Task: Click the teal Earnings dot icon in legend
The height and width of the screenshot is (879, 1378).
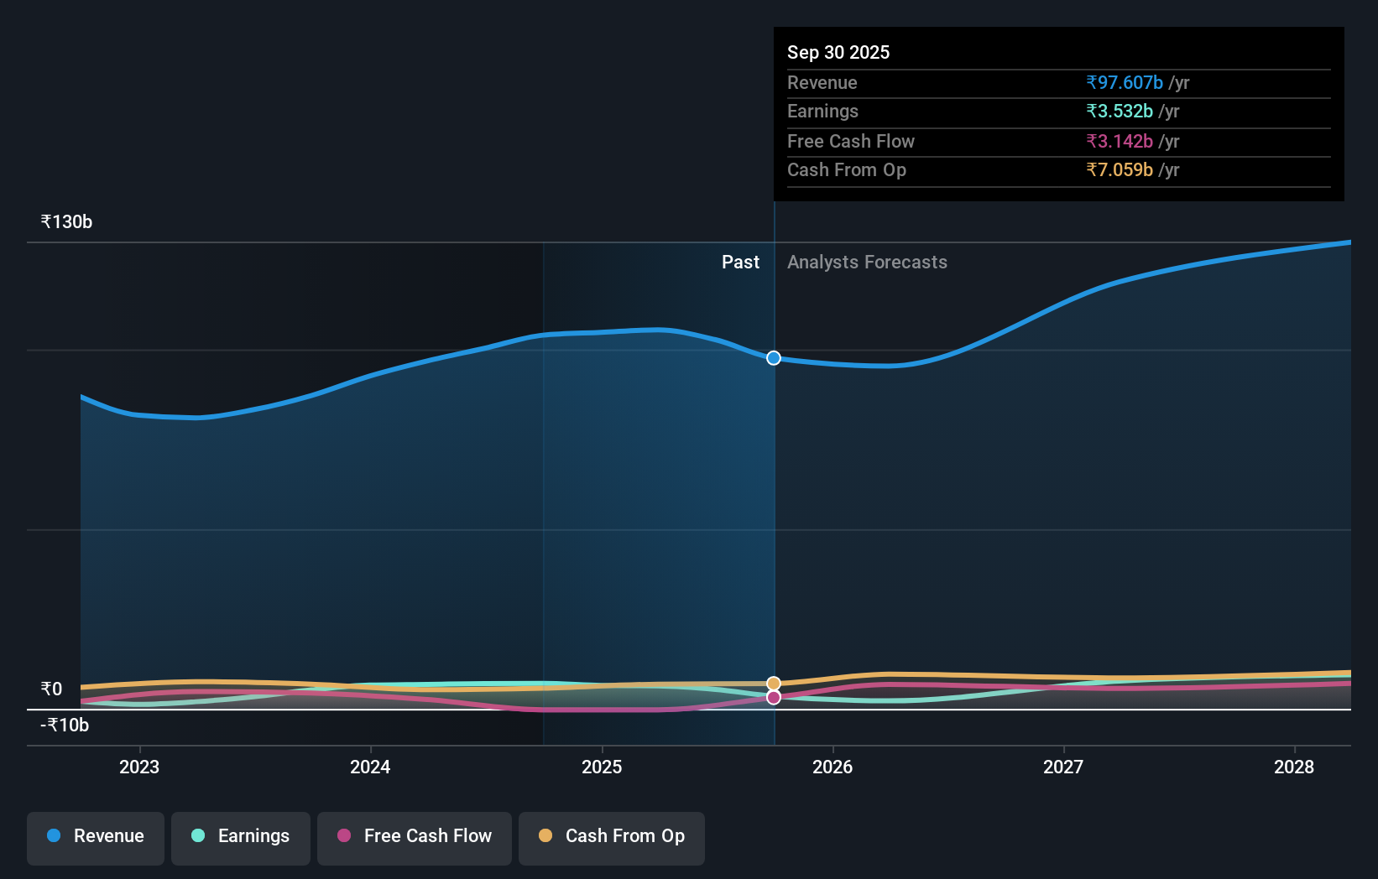Action: [x=196, y=836]
